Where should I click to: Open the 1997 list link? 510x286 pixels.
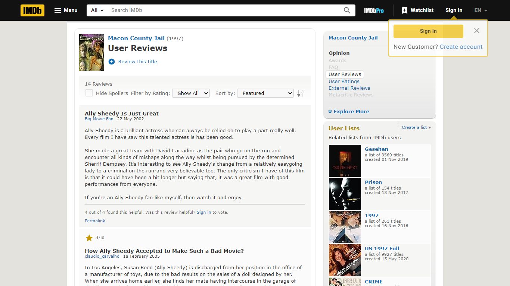pos(371,215)
